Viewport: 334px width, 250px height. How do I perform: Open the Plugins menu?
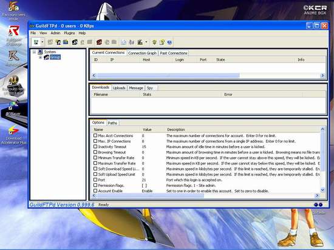pos(69,33)
